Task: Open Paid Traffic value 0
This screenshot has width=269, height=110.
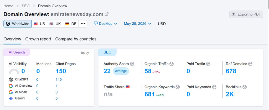Action: point(188,71)
